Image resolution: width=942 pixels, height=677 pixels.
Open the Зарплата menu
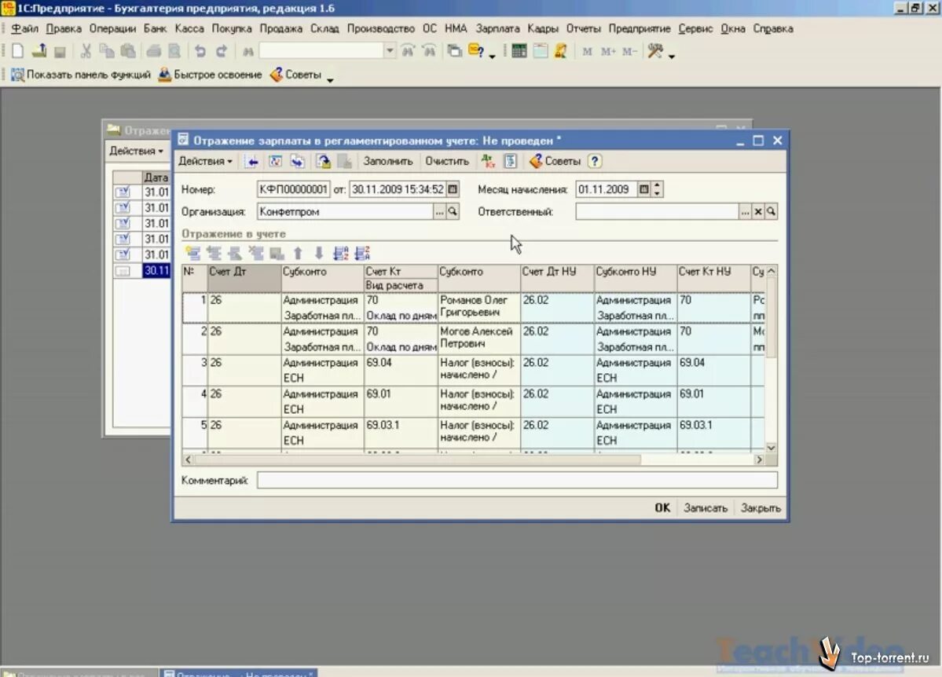[x=497, y=29]
